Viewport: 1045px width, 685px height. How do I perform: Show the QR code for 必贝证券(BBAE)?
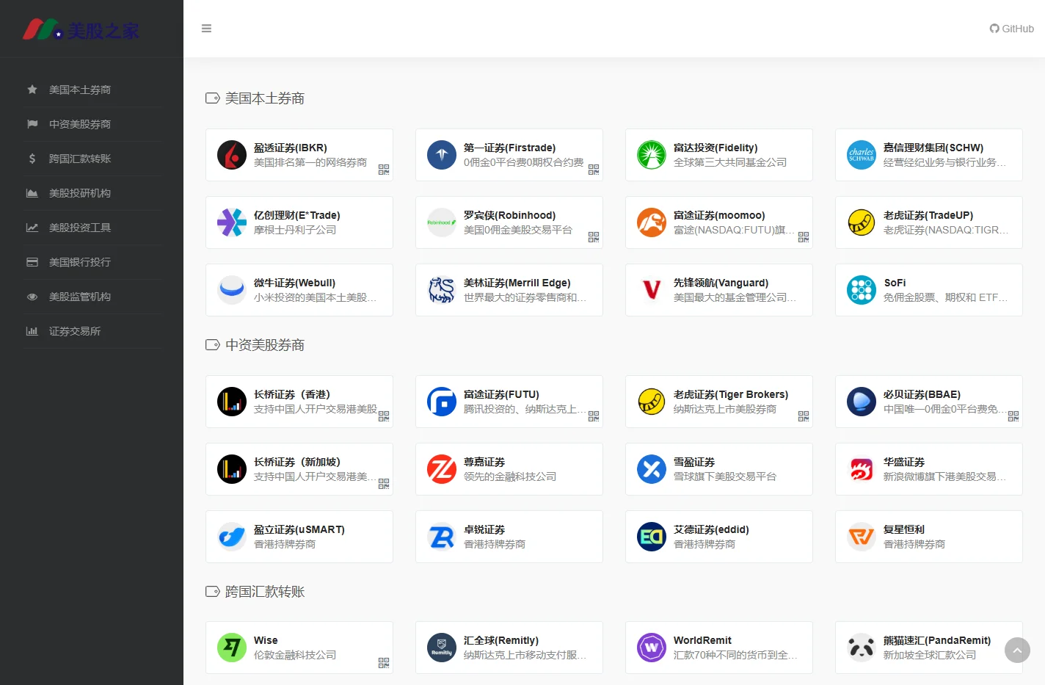coord(1013,416)
